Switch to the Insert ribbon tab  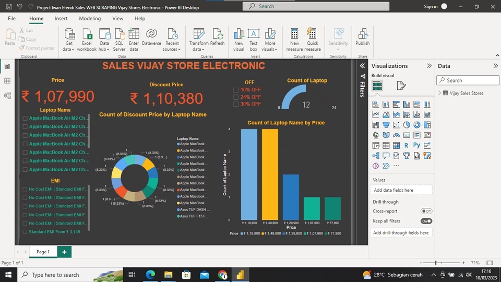61,19
